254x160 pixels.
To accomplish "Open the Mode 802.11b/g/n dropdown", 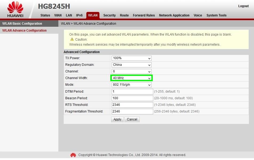I will pyautogui.click(x=131, y=85).
